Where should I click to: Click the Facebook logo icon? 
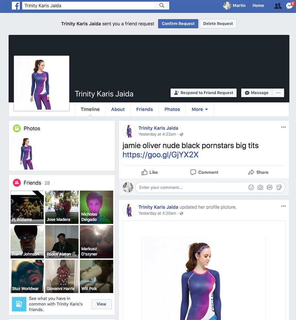pos(16,6)
